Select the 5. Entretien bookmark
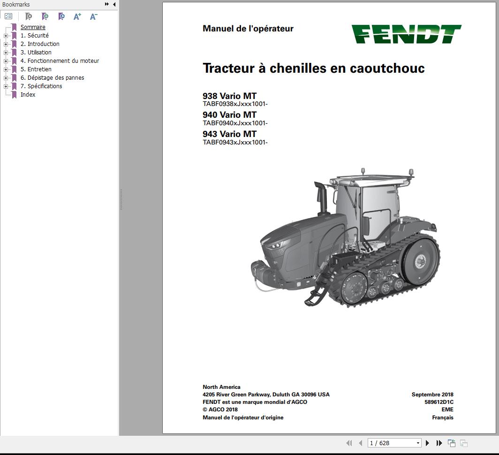This screenshot has height=455, width=499. (x=36, y=69)
